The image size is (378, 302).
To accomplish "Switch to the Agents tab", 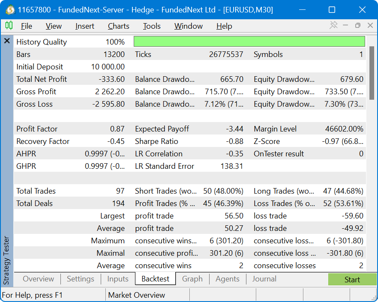I will [x=228, y=279].
